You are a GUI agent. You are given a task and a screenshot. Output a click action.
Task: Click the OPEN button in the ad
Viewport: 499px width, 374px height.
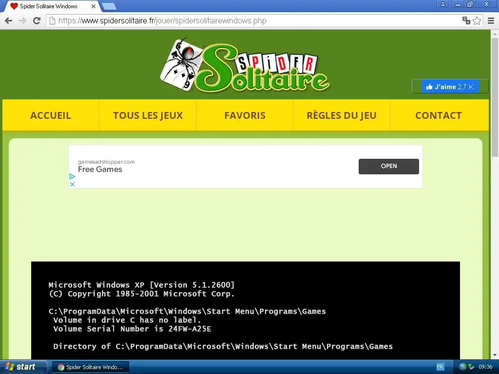tap(388, 167)
